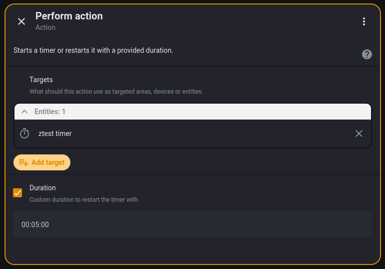
Task: Click the blank area below the duration field
Action: coord(193,251)
